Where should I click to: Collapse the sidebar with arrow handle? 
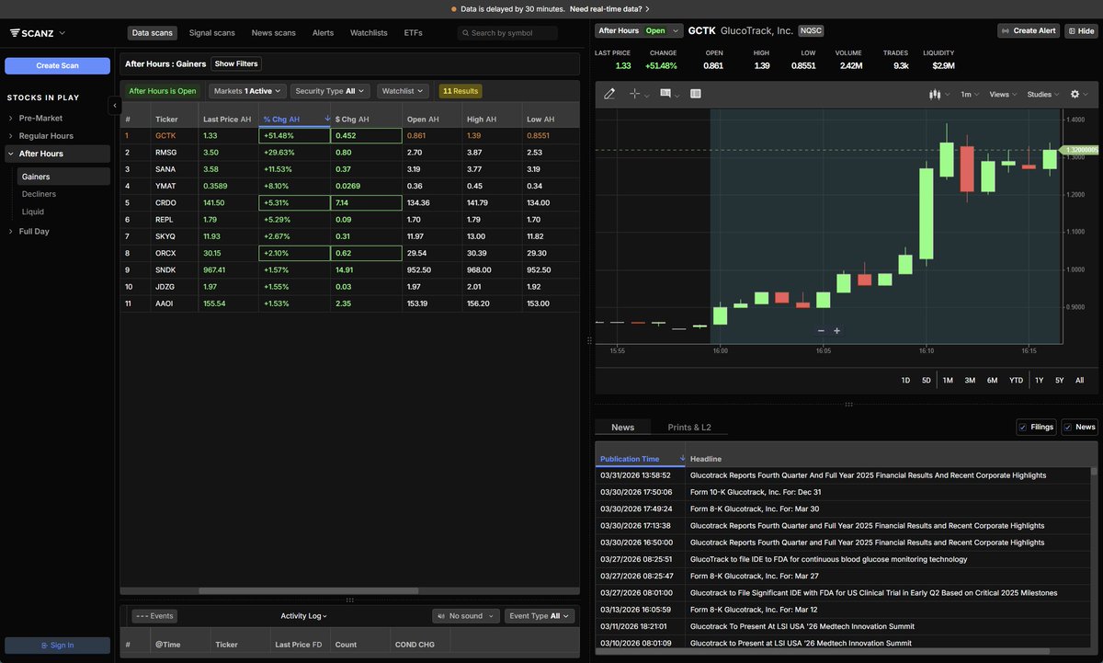coord(115,106)
